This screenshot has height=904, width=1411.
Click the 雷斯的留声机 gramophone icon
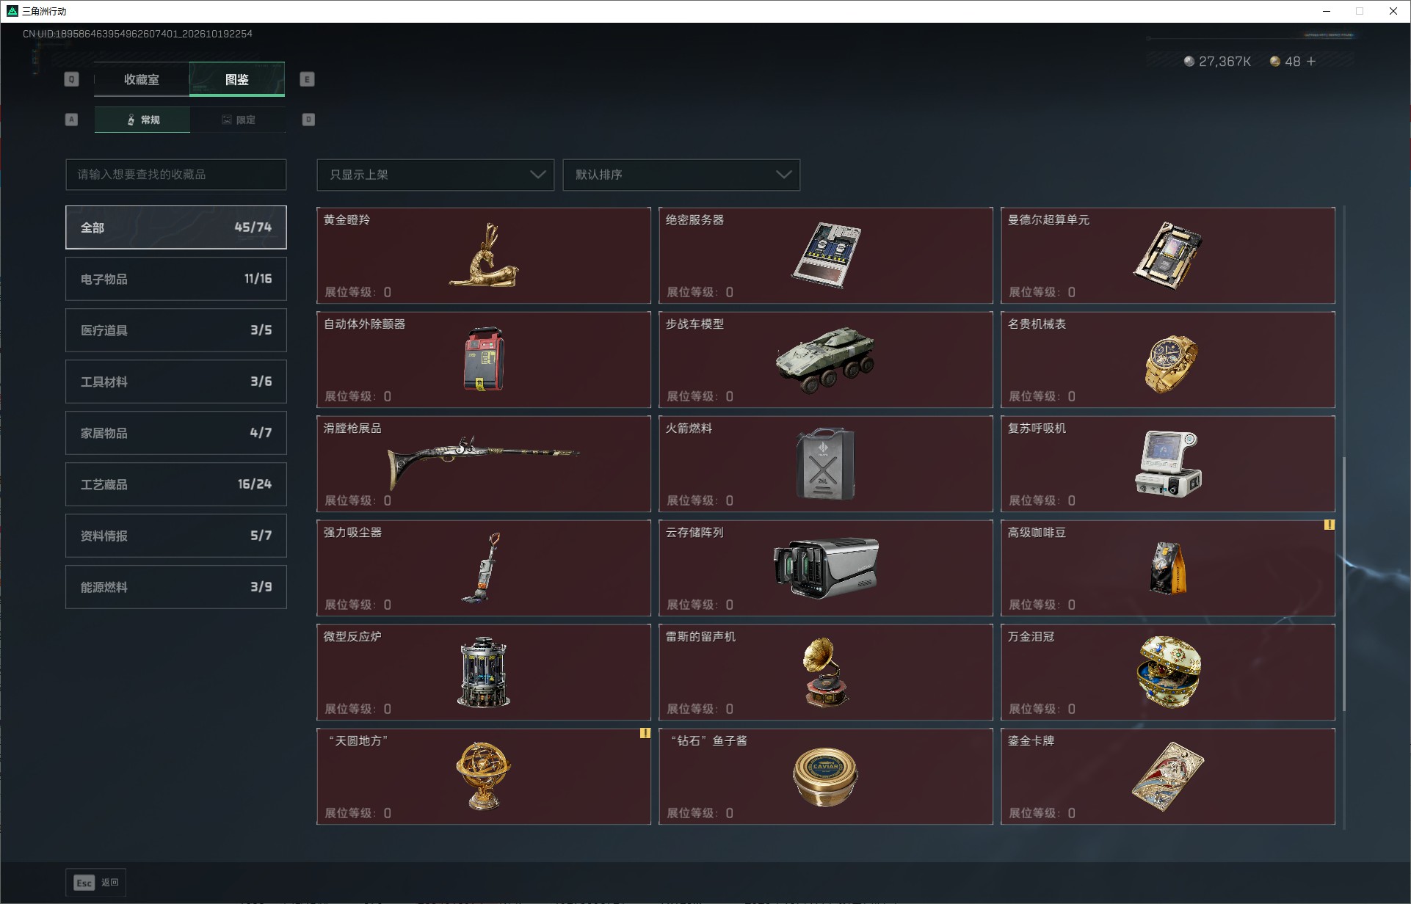point(826,672)
